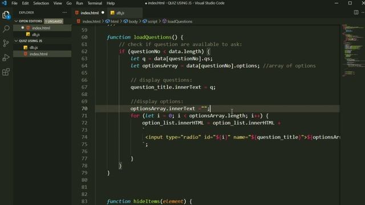Click 'data.length' on line 62
The width and height of the screenshot is (365, 205).
click(185, 51)
